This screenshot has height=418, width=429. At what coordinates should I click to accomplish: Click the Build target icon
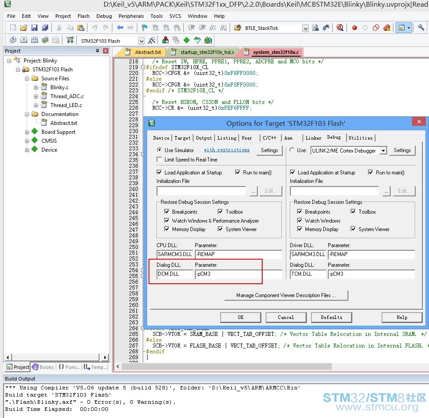point(24,40)
